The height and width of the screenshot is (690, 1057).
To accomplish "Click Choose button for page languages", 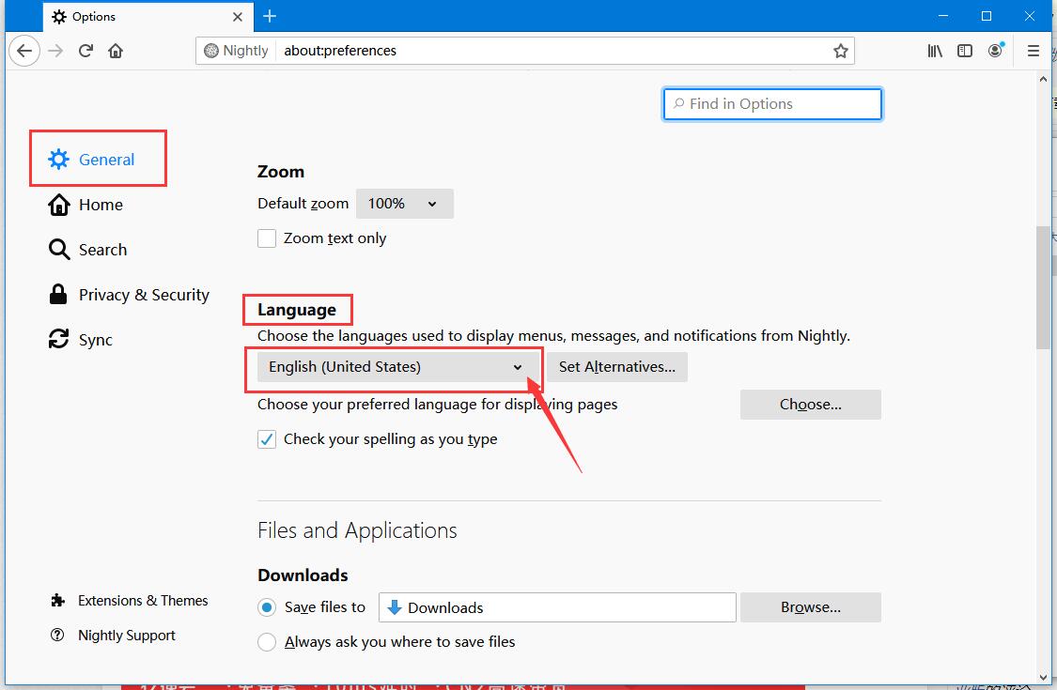I will coord(810,405).
